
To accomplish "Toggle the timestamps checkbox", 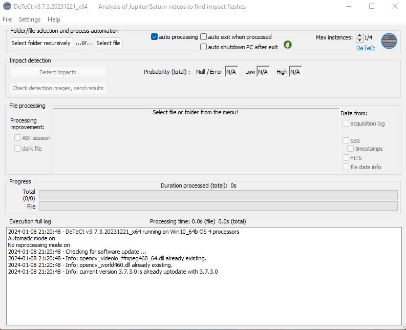I will pyautogui.click(x=350, y=148).
